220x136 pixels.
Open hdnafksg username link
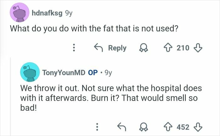pos(47,13)
